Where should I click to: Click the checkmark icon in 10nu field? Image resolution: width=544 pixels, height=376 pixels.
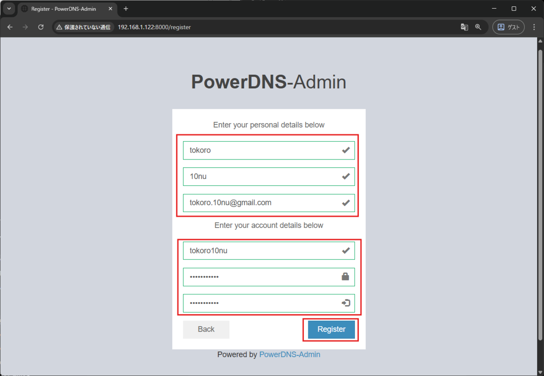pos(346,177)
